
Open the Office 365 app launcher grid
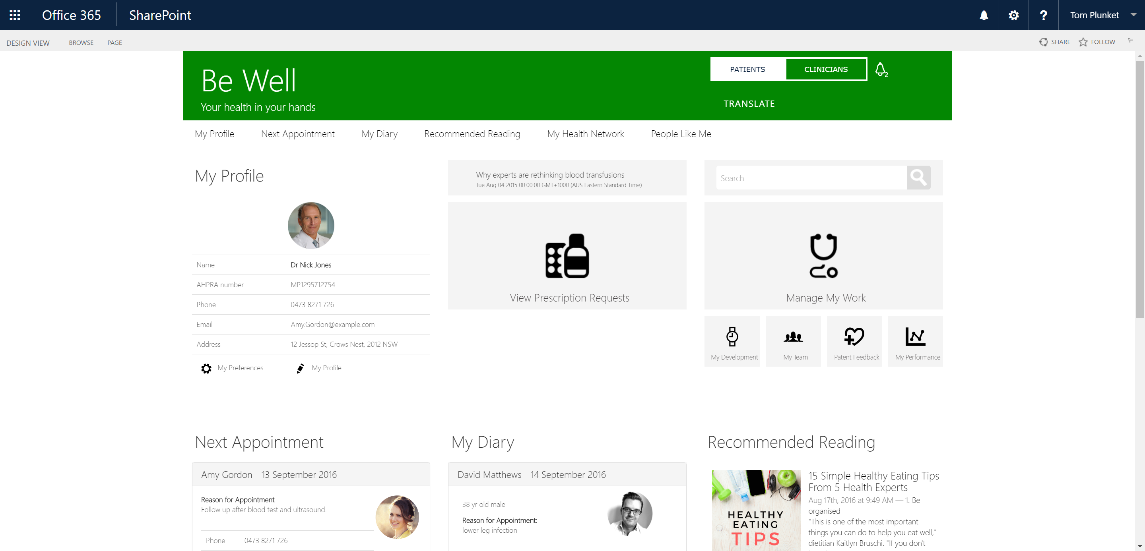tap(14, 15)
